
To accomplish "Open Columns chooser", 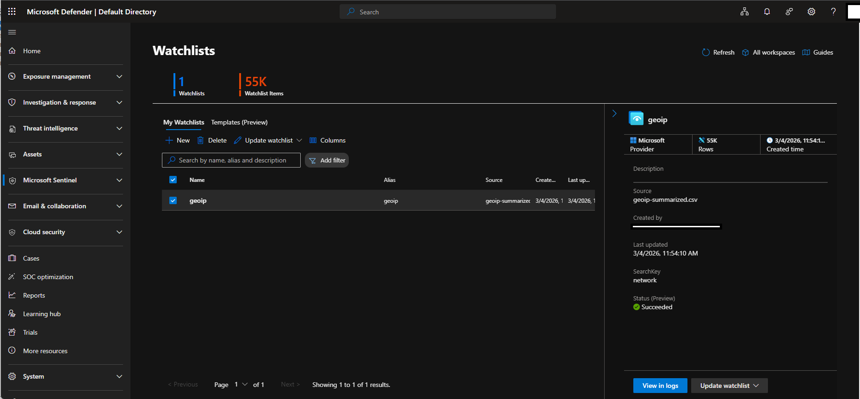I will [x=328, y=140].
